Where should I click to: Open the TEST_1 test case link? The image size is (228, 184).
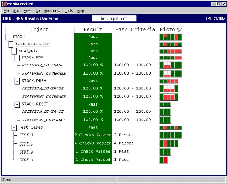coord(26,135)
